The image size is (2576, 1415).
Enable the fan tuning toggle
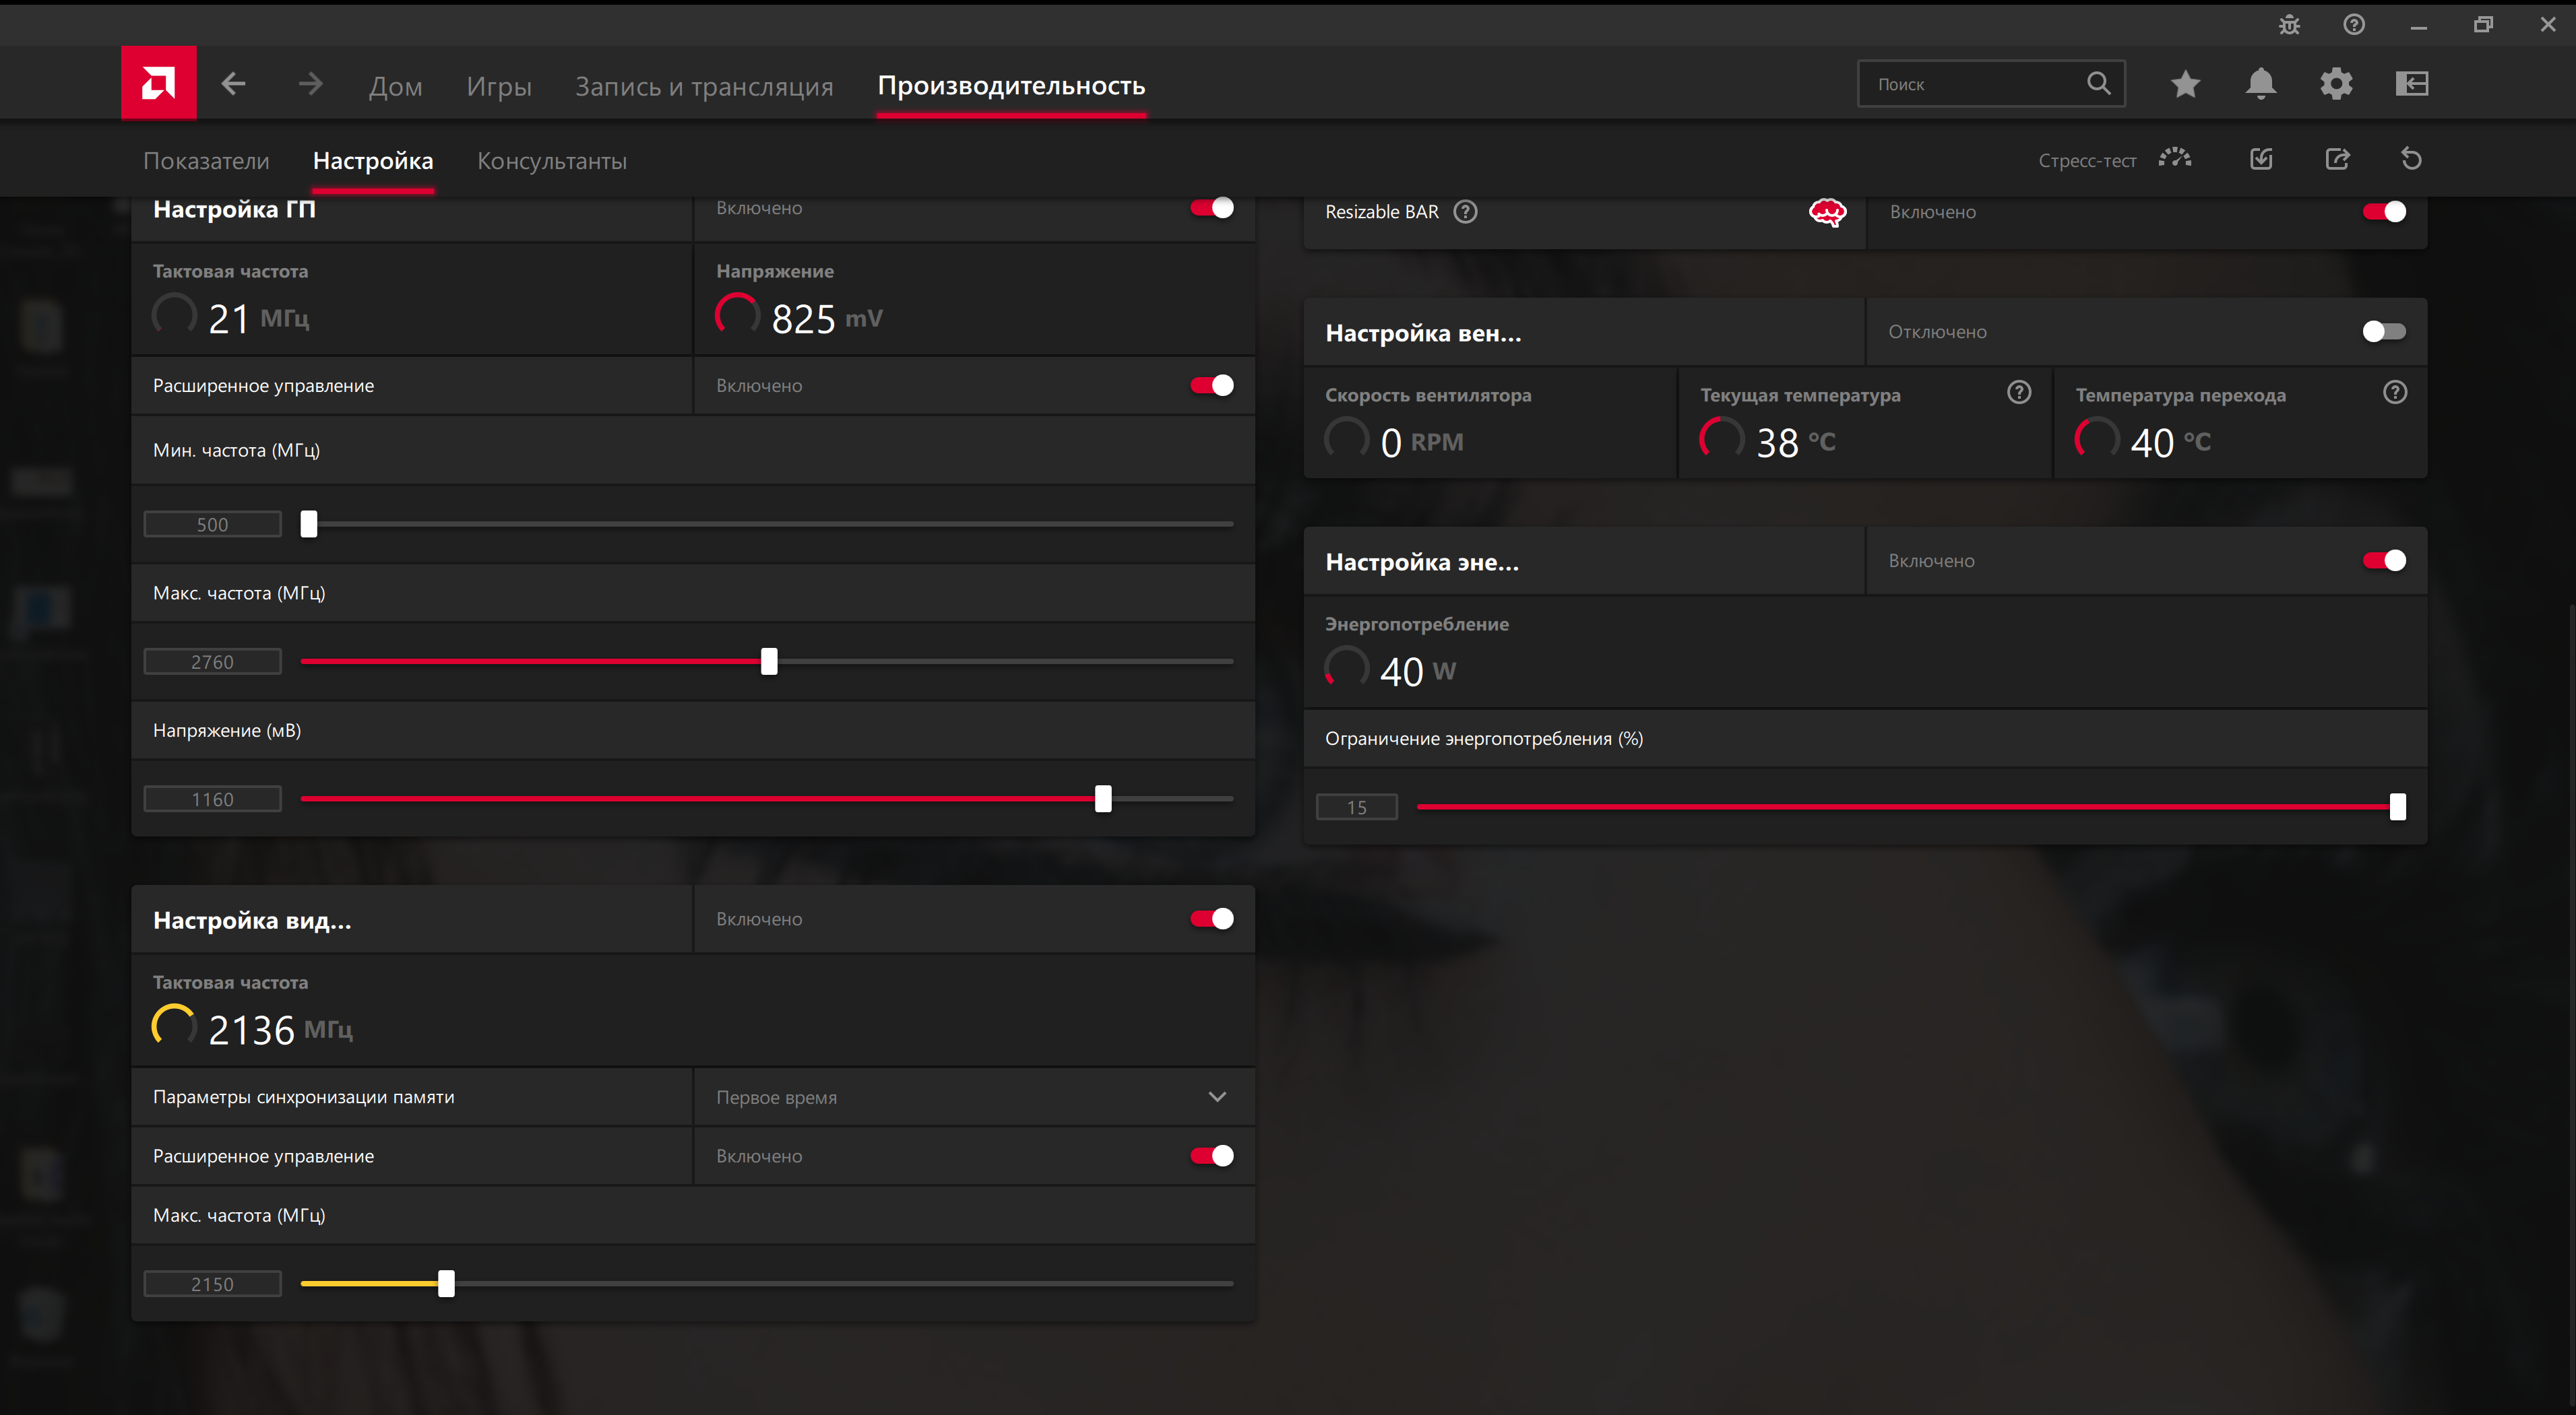2384,332
